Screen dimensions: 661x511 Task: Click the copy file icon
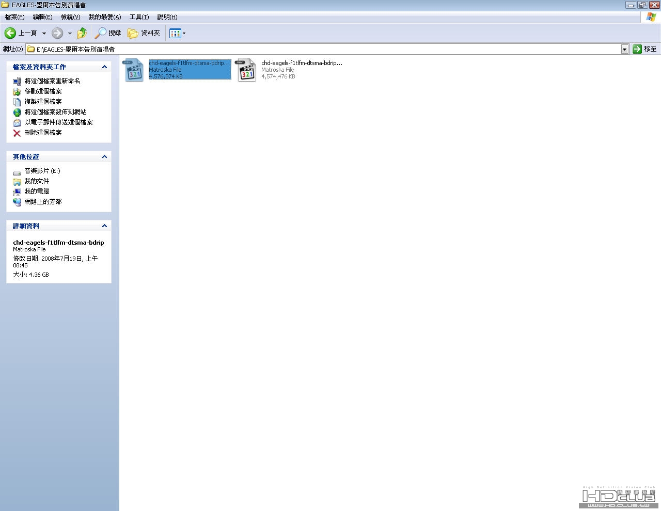[17, 102]
